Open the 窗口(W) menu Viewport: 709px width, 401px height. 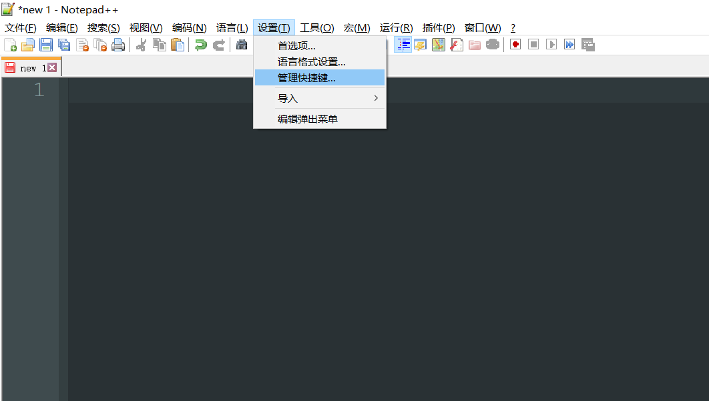tap(483, 28)
